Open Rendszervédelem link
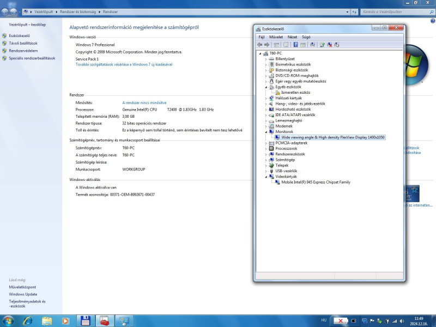 (x=23, y=51)
